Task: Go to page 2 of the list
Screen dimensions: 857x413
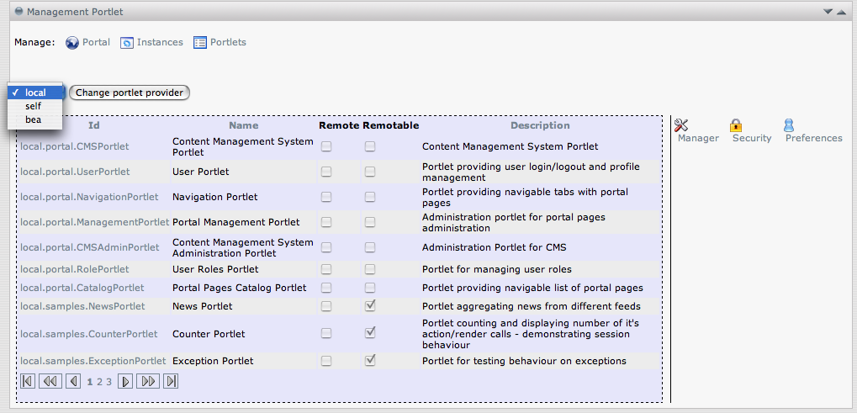Action: (99, 382)
